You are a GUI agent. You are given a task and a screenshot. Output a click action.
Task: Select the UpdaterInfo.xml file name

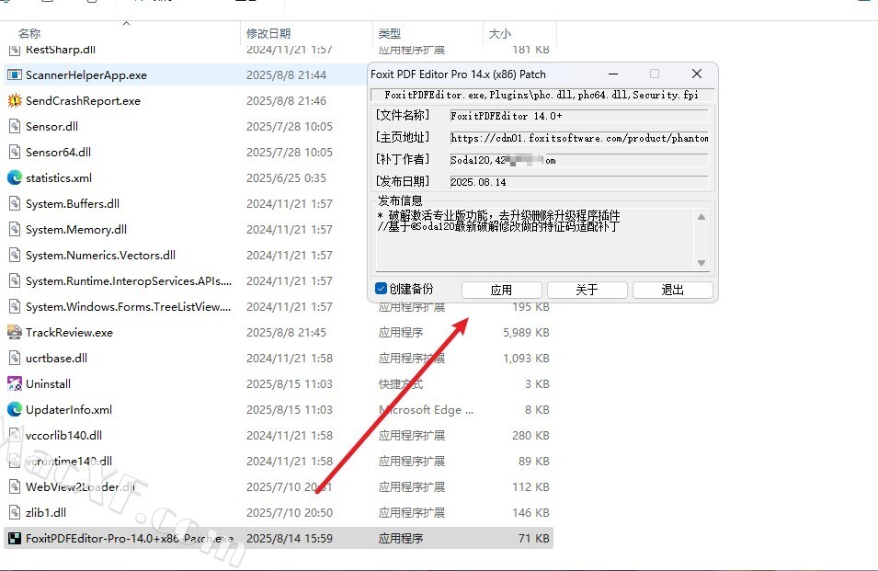point(69,410)
